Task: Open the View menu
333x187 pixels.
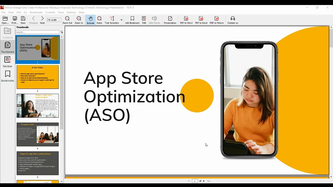Action: click(11, 12)
